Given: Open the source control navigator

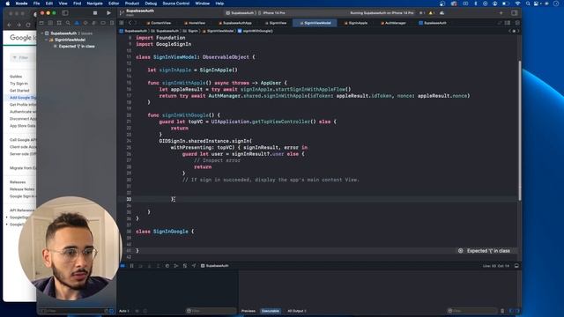Looking at the screenshot, I should 50,23.
